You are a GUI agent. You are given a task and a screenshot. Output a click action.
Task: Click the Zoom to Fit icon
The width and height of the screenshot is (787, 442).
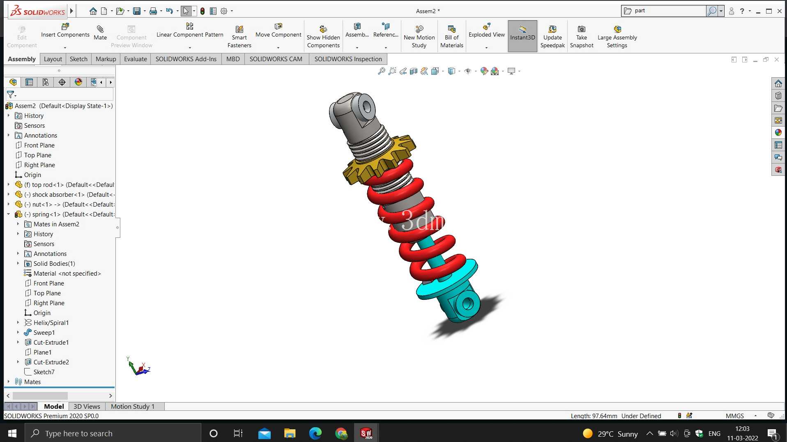coord(382,71)
